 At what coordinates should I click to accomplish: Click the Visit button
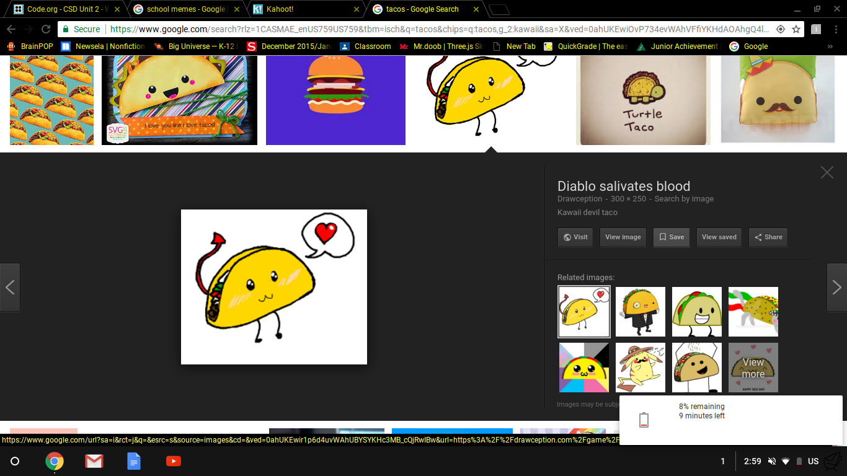[x=575, y=237]
